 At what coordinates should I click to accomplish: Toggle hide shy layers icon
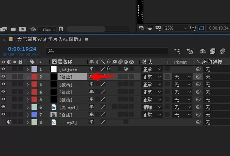click(203, 51)
